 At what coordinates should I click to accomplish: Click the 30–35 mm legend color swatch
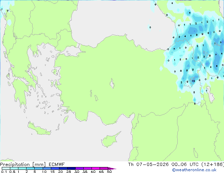(79, 168)
